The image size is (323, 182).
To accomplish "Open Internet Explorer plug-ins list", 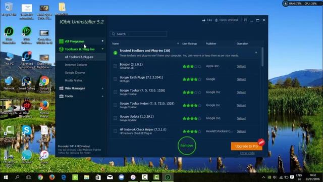I will tap(76, 65).
